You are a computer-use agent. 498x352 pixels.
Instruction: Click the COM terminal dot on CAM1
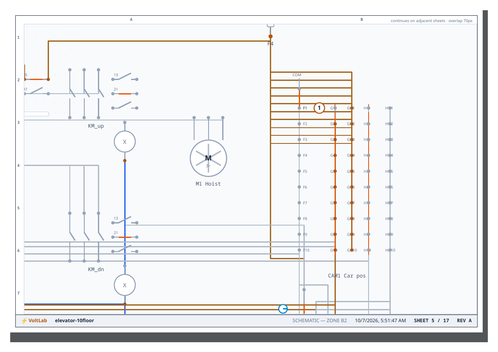299,89
